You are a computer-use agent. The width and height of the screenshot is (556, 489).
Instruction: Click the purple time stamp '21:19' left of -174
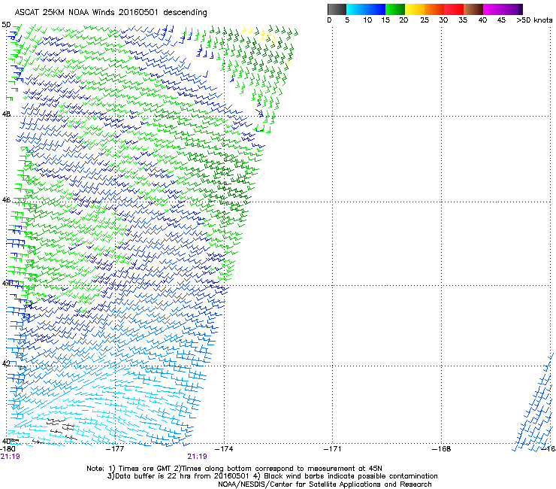[197, 457]
